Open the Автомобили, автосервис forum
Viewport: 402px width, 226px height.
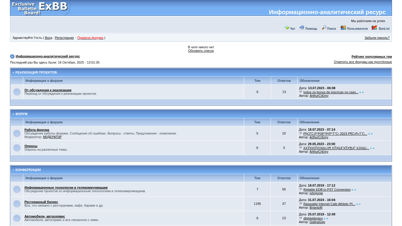[45, 216]
